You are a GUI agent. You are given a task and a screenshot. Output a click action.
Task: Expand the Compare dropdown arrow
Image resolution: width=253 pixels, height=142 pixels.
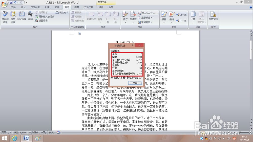click(193, 22)
